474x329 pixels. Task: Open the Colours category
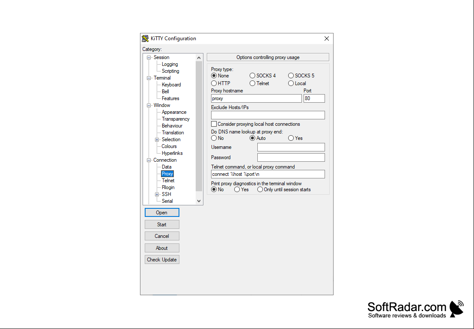point(169,146)
